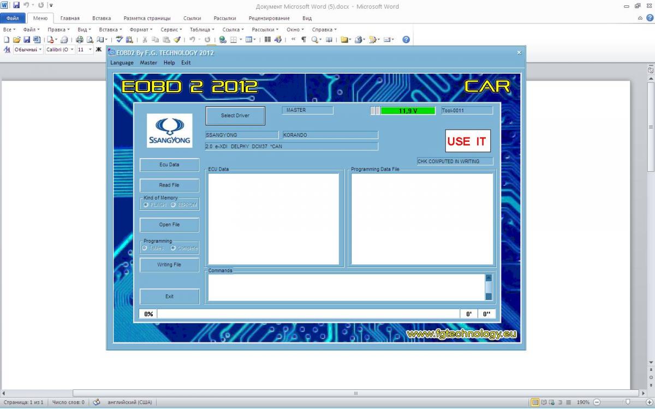The height and width of the screenshot is (409, 655).
Task: Select the FLASH memory radio button
Action: pos(146,205)
